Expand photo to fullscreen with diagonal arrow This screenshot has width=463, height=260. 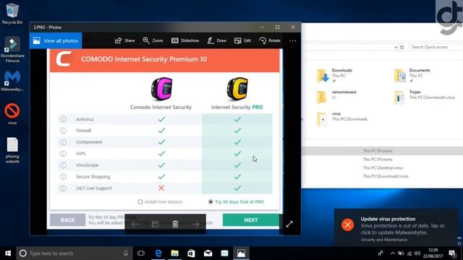tap(289, 225)
